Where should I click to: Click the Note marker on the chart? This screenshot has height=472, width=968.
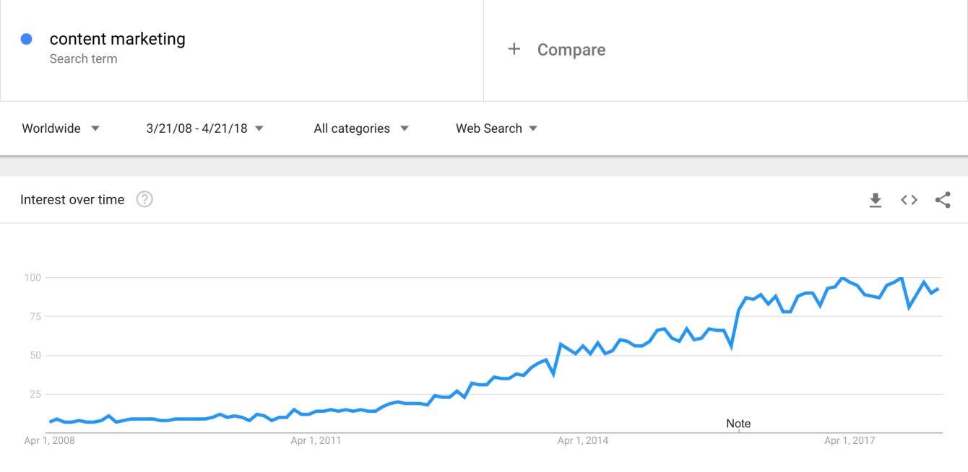(x=738, y=424)
